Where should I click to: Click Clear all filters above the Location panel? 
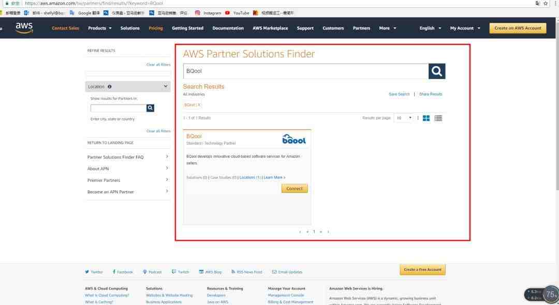click(x=158, y=65)
